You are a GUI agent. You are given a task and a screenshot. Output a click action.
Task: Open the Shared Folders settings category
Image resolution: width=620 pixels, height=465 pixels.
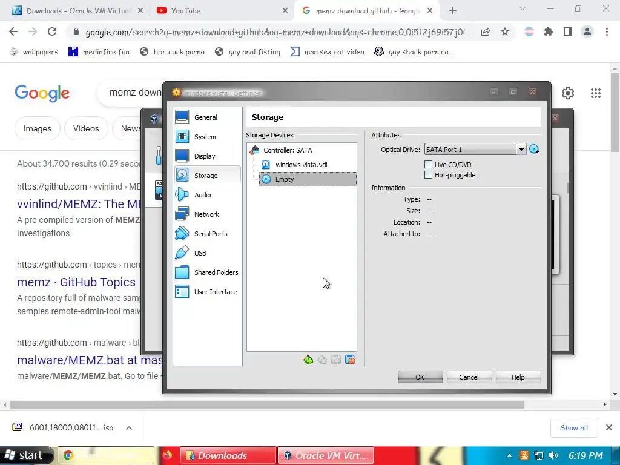tap(207, 272)
